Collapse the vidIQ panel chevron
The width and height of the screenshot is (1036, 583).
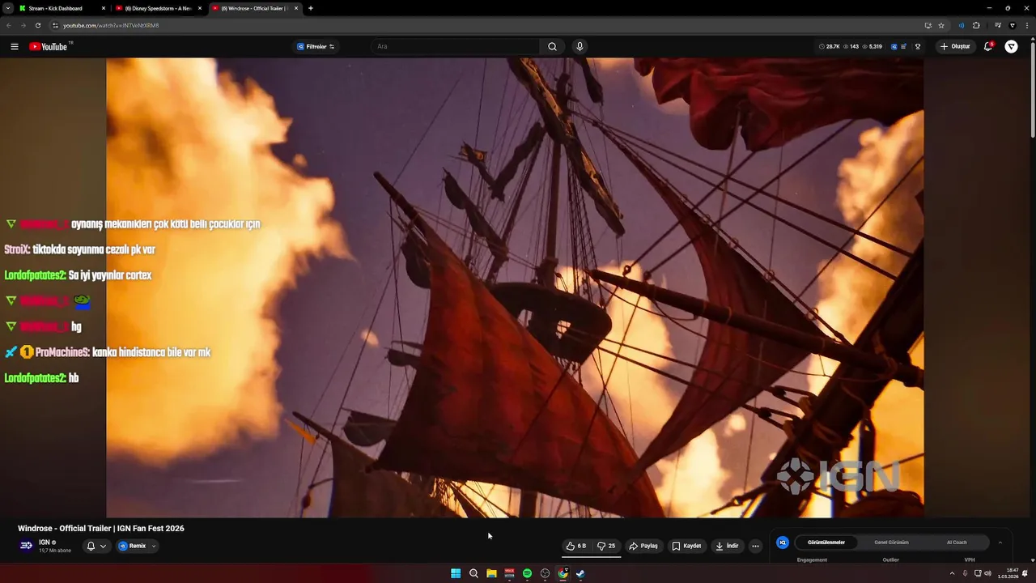1000,543
